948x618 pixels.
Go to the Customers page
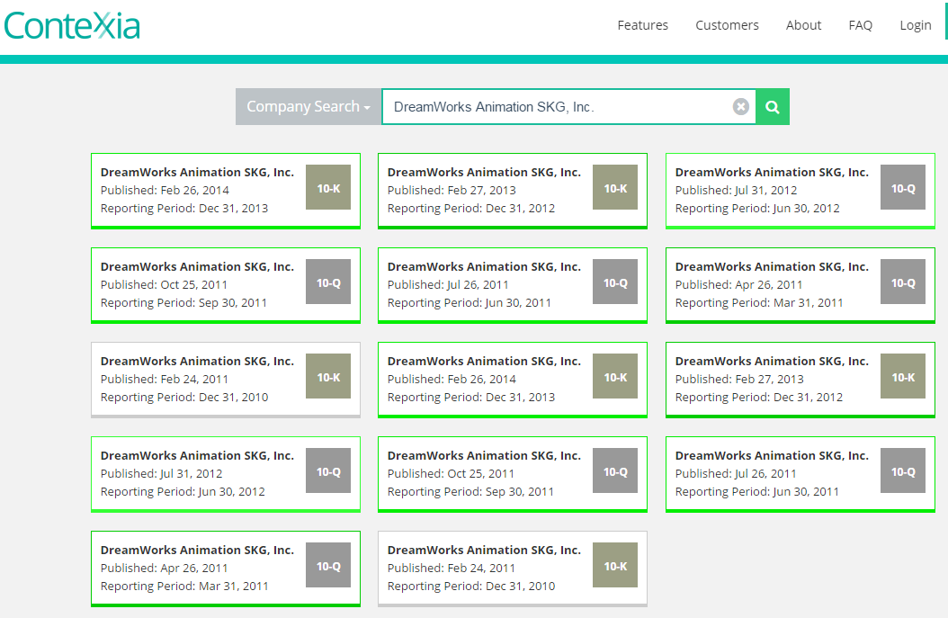point(727,25)
